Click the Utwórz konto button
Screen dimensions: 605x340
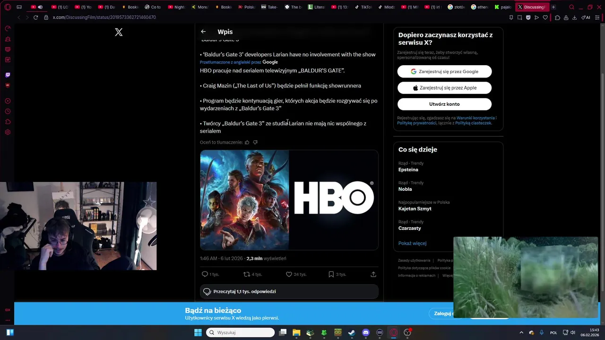point(444,104)
